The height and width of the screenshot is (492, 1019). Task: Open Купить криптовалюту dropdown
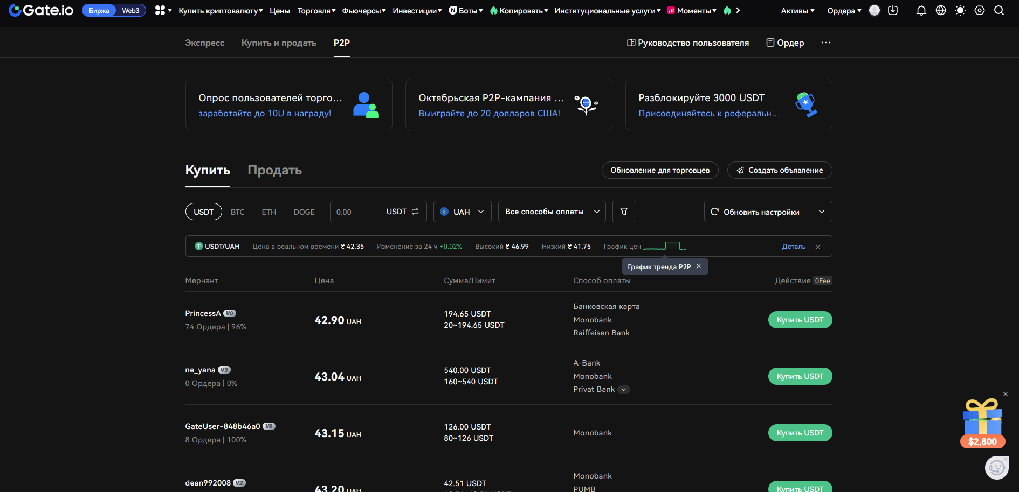(221, 10)
